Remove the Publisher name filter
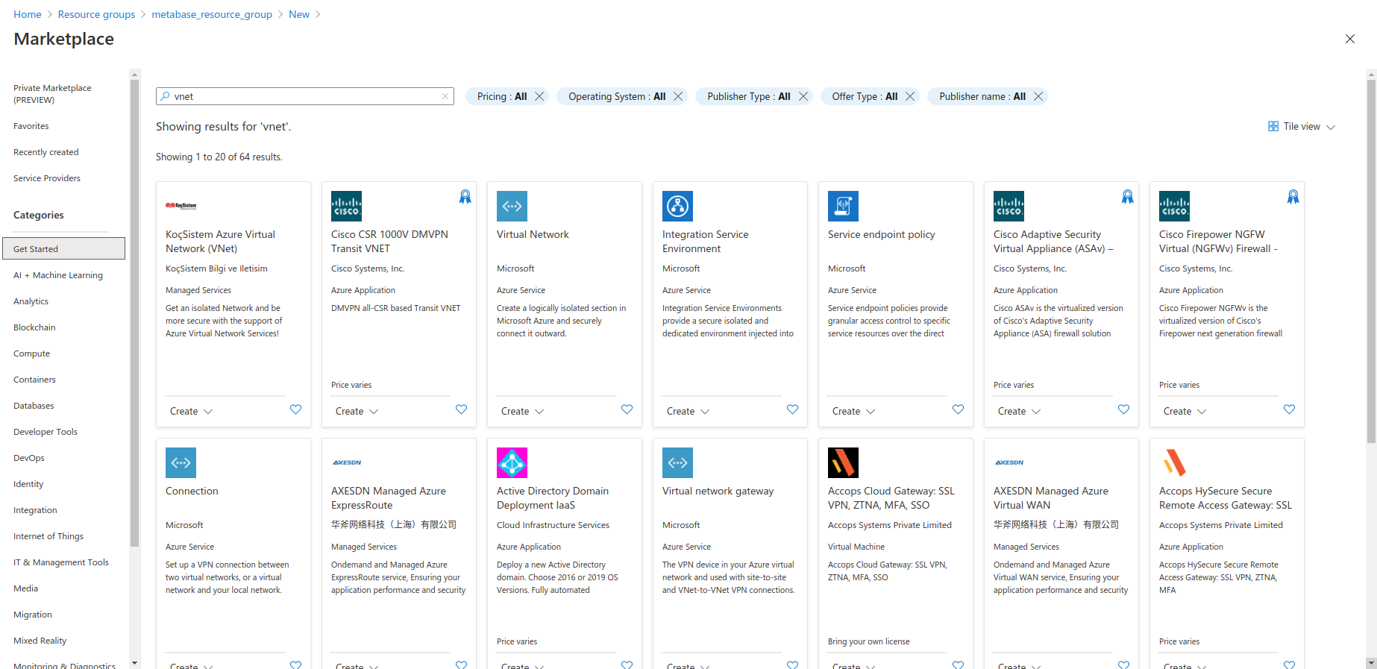This screenshot has height=669, width=1377. click(x=1038, y=96)
